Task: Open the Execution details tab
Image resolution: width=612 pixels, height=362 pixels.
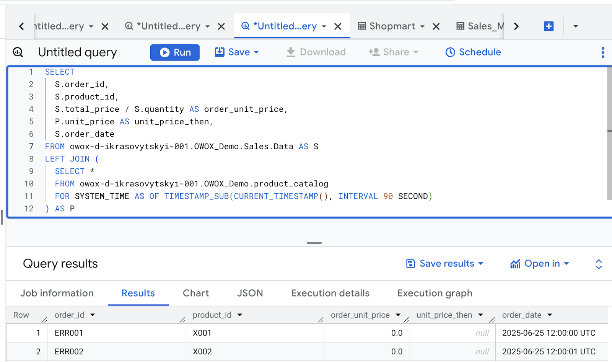Action: click(330, 293)
